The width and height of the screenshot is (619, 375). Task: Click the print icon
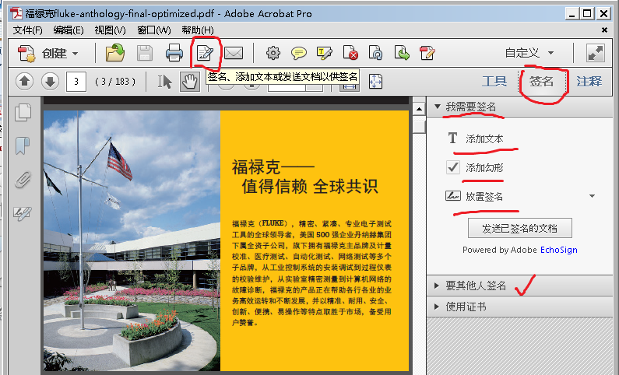(x=174, y=53)
